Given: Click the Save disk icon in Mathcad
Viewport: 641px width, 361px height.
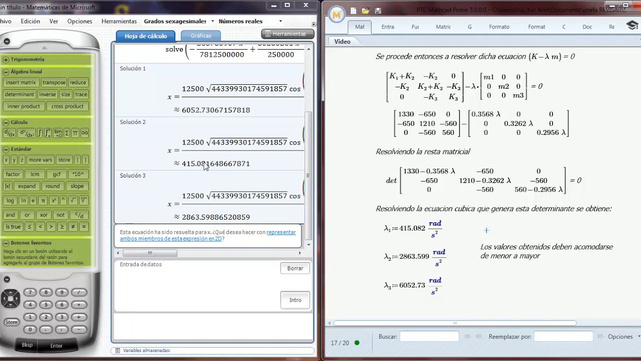Looking at the screenshot, I should click(x=378, y=11).
